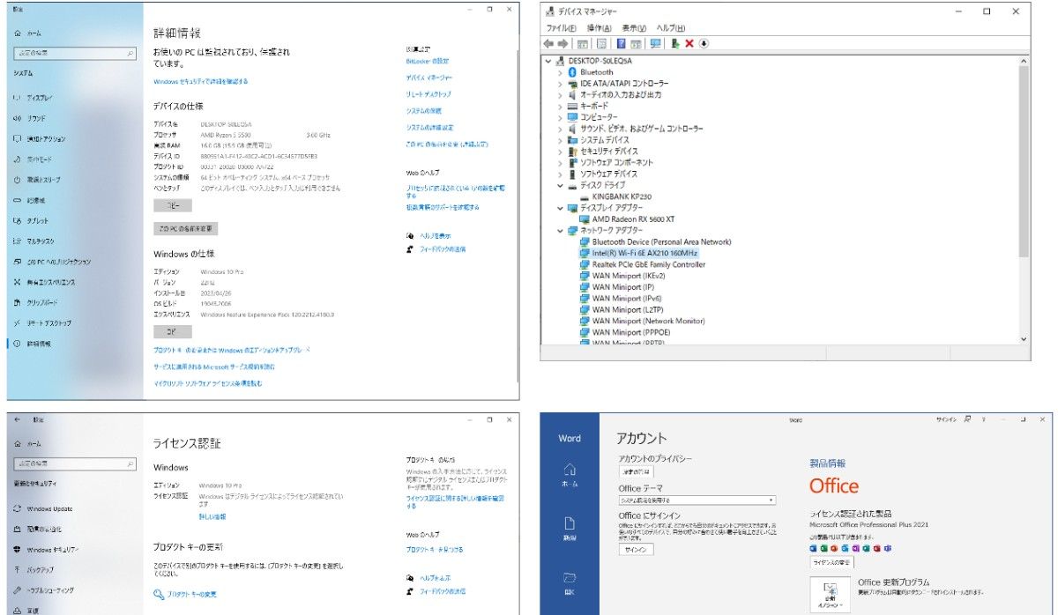Collapse the ディスク ドライブ node

560,185
